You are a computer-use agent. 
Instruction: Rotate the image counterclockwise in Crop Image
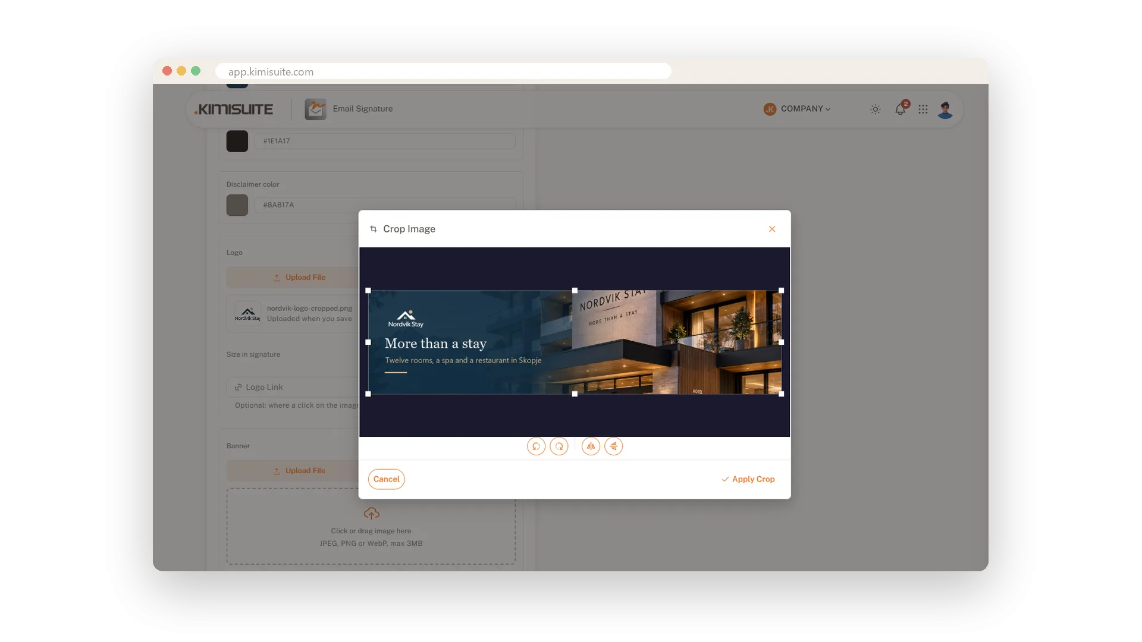(x=536, y=446)
